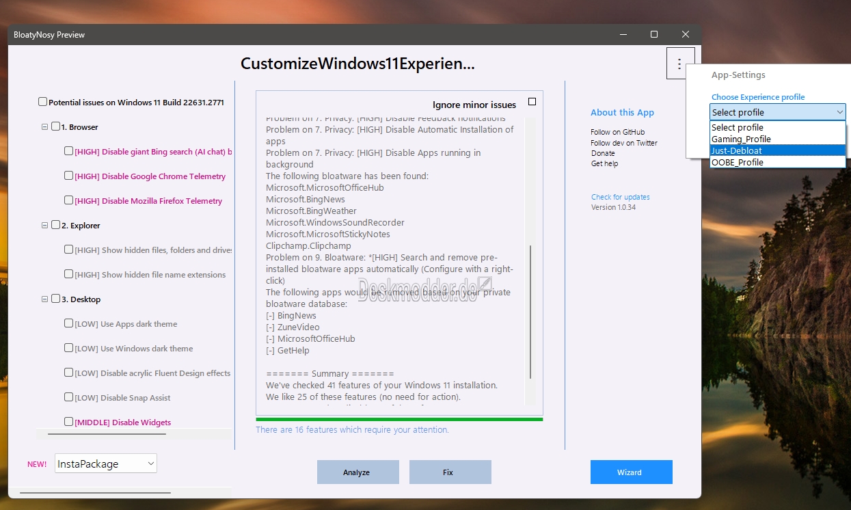Open Follow on GitHub link
851x510 pixels.
pyautogui.click(x=618, y=132)
